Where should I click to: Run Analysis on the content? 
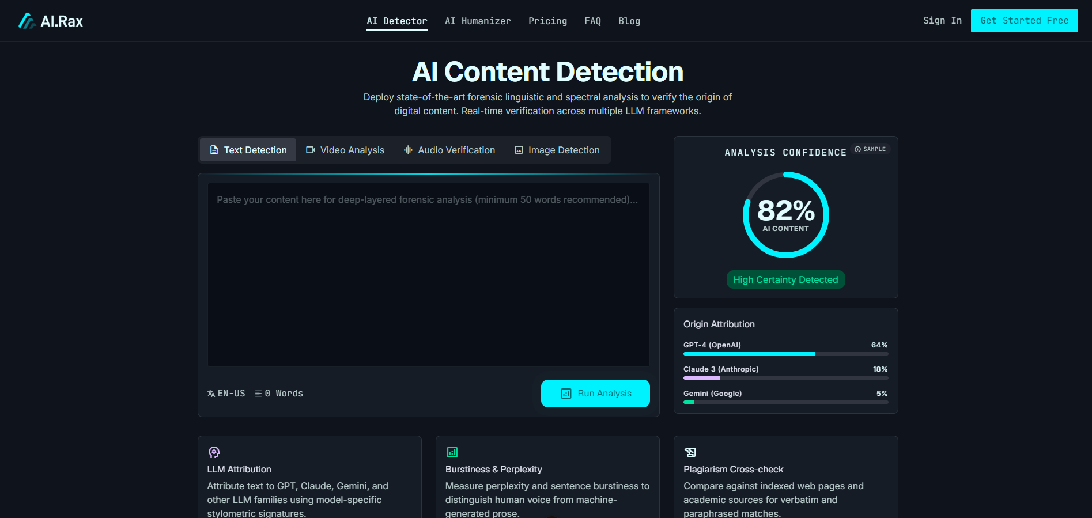coord(595,394)
